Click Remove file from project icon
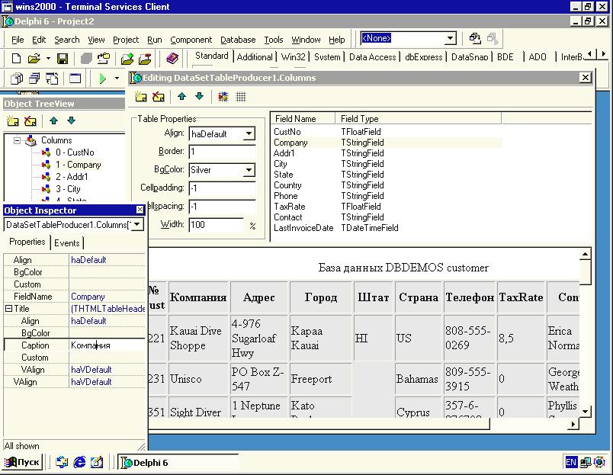The image size is (613, 475). click(145, 59)
